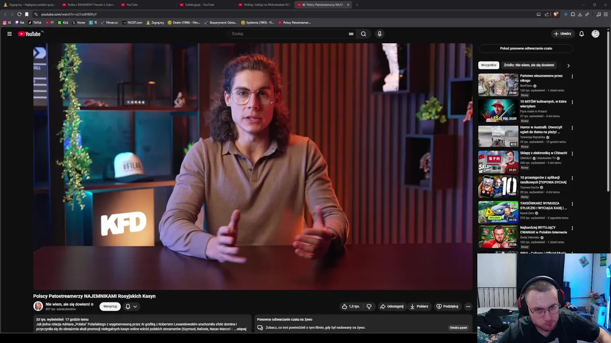Open video 10 MITÓW kulinarnych thumbnail

[x=498, y=111]
